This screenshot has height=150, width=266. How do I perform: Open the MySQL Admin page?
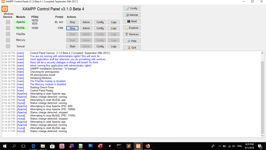click(x=86, y=28)
